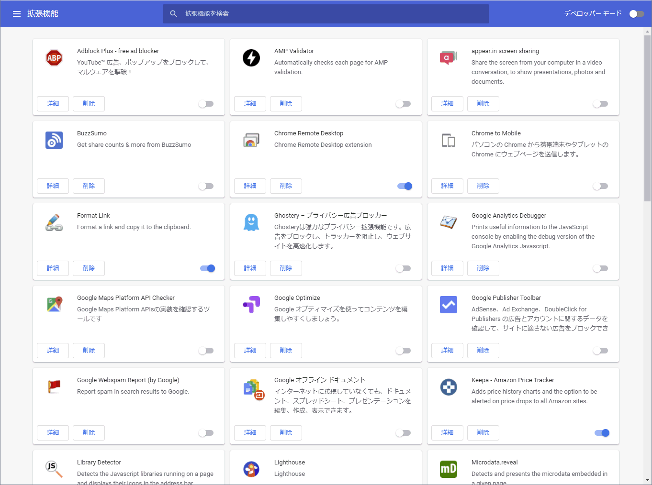
Task: Open 詳細 for appear.in screen sharing
Action: (448, 104)
